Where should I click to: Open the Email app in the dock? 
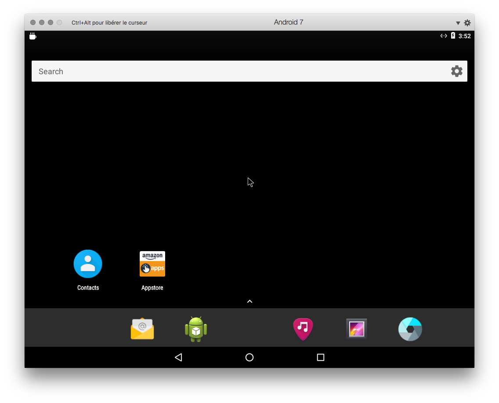pos(142,328)
